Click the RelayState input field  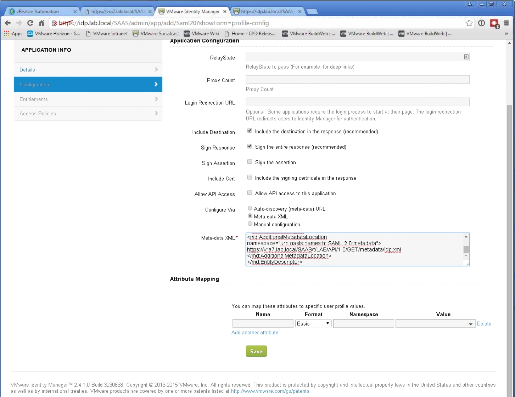358,57
